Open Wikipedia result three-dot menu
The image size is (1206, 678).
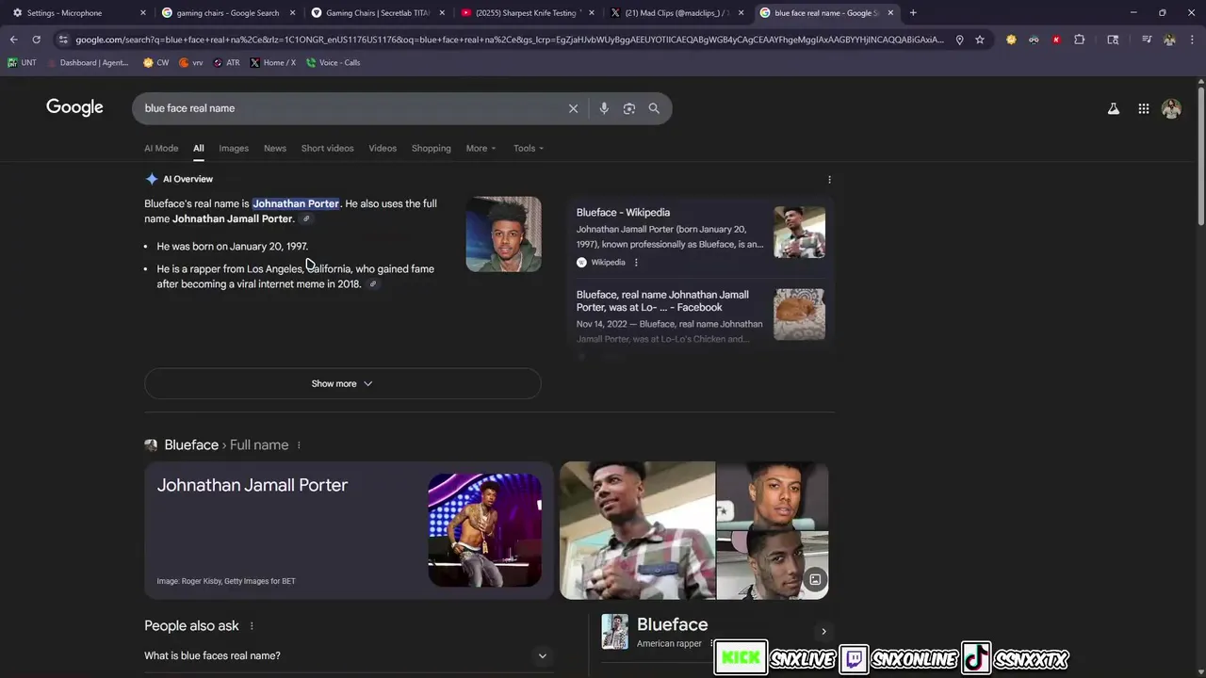pyautogui.click(x=636, y=263)
